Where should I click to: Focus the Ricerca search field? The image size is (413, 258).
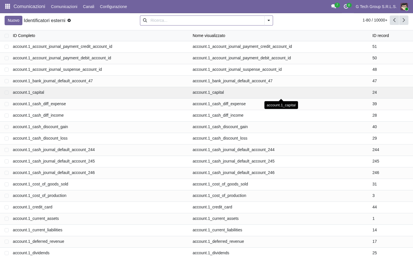206,20
